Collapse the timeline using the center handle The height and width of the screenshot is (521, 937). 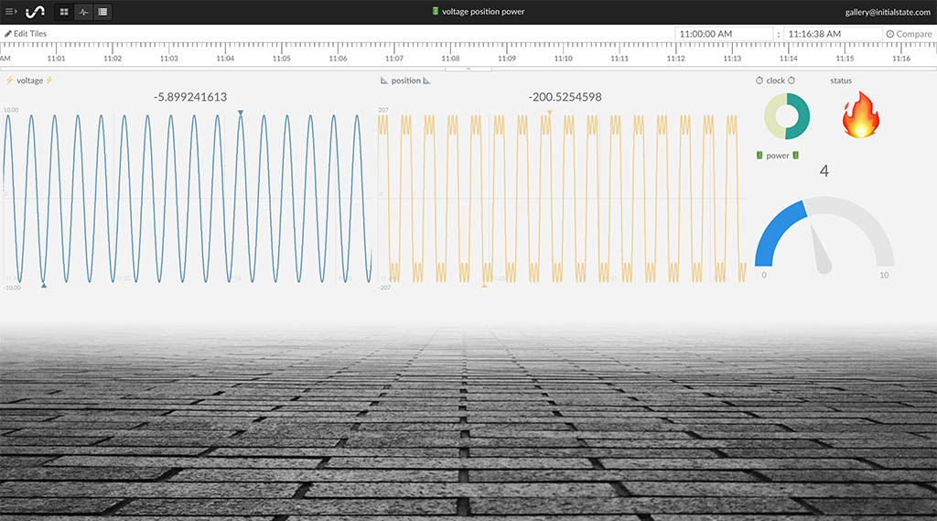[x=468, y=68]
